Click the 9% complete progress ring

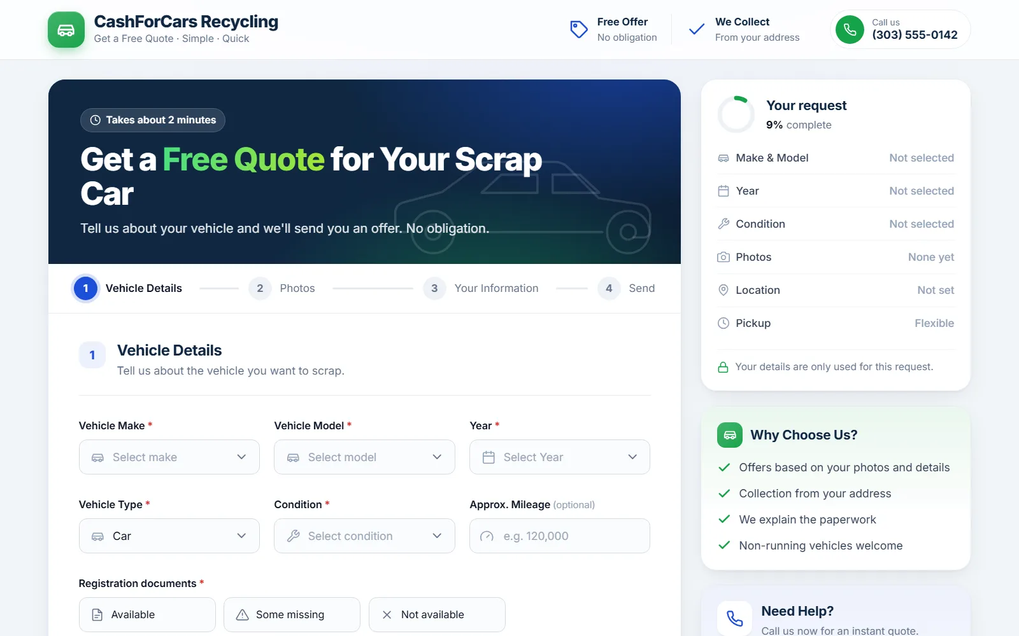tap(736, 114)
